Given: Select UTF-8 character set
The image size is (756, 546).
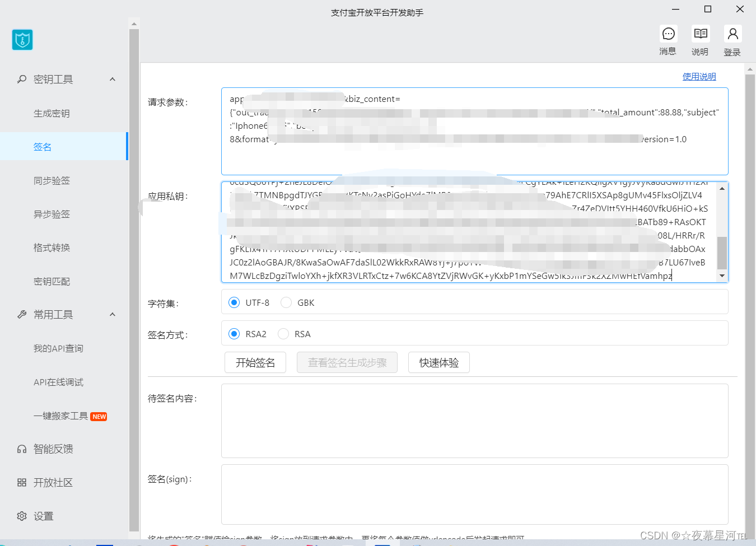Looking at the screenshot, I should point(234,302).
